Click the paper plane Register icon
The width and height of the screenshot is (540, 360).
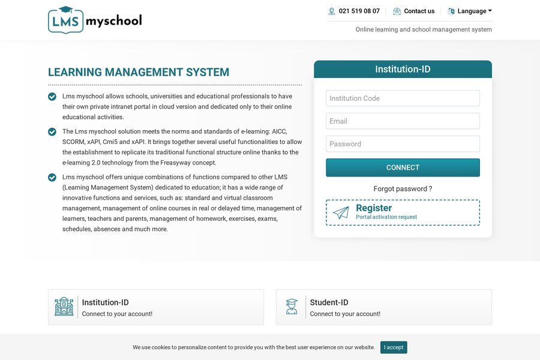point(341,212)
